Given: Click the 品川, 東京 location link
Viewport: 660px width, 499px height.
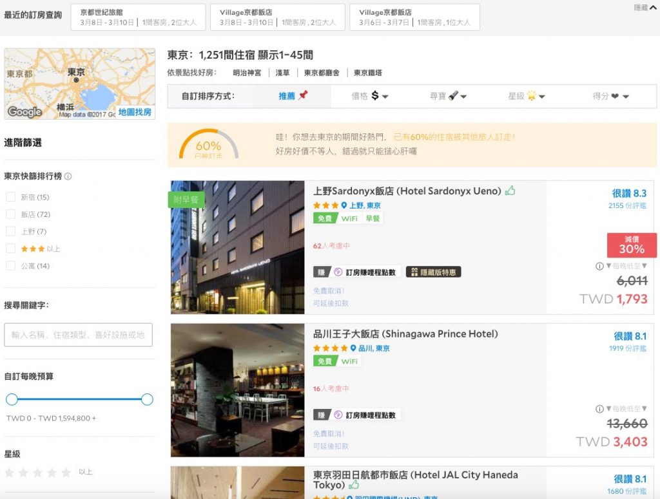Looking at the screenshot, I should tap(374, 348).
